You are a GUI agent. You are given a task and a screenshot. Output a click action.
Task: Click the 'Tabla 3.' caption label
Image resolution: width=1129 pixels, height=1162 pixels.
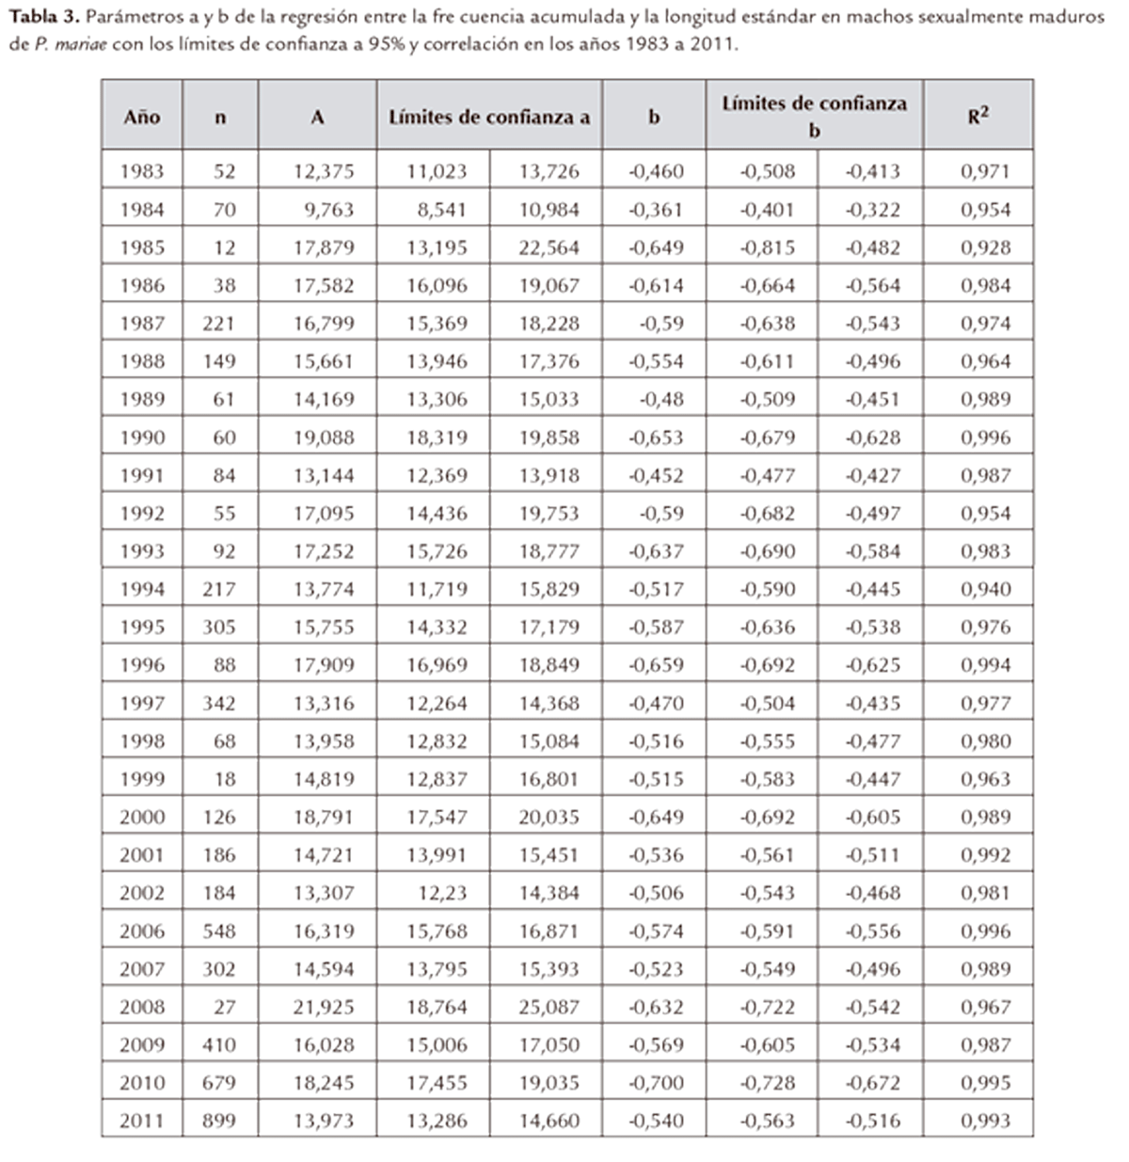40,18
